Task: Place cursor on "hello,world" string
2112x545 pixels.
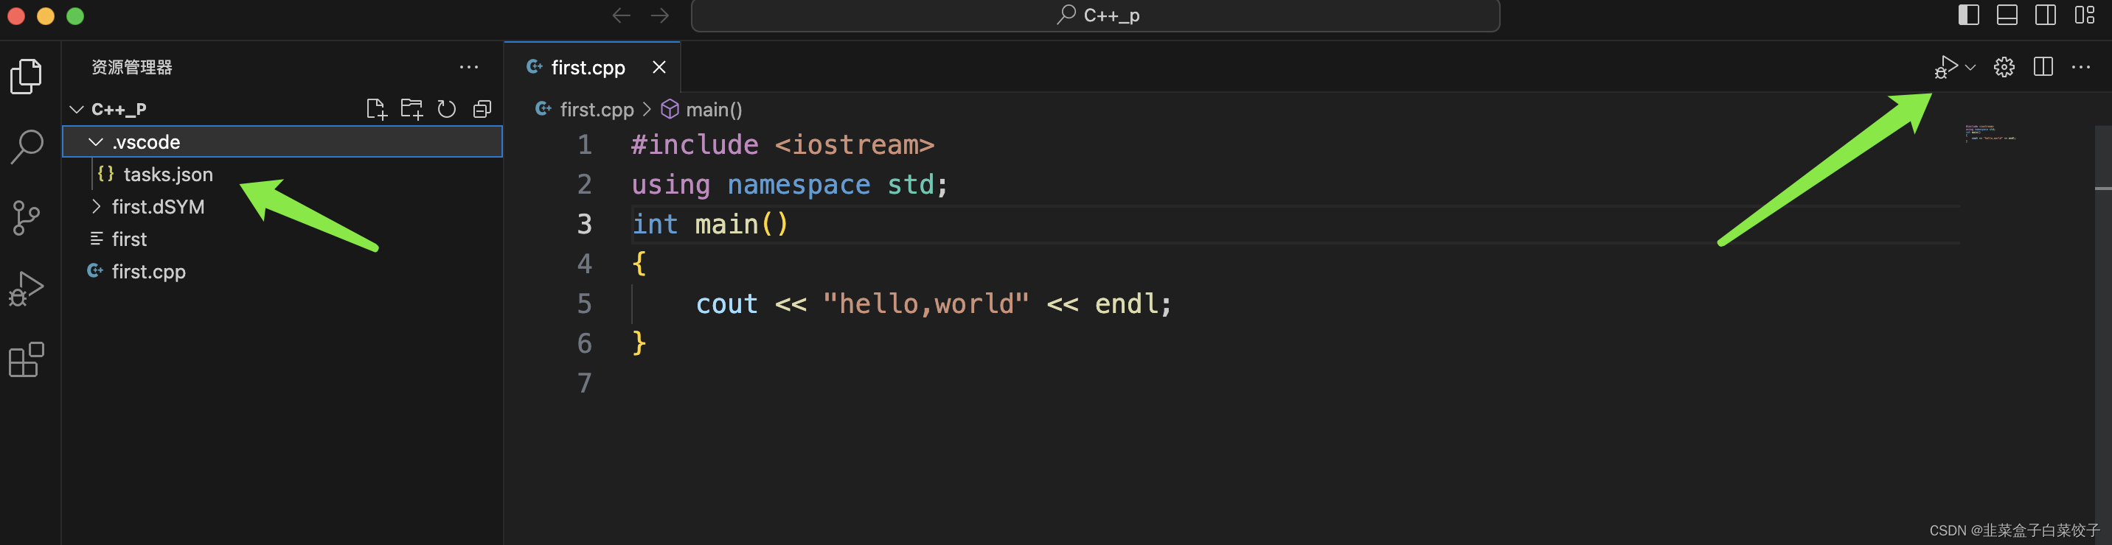Action: (925, 303)
